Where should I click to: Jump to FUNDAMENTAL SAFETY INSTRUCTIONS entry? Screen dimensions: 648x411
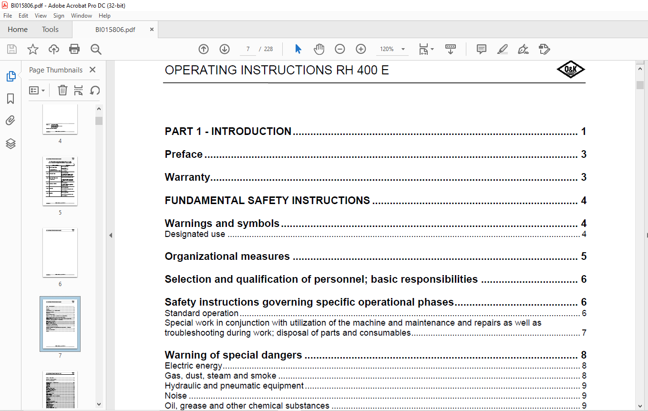[375, 201]
